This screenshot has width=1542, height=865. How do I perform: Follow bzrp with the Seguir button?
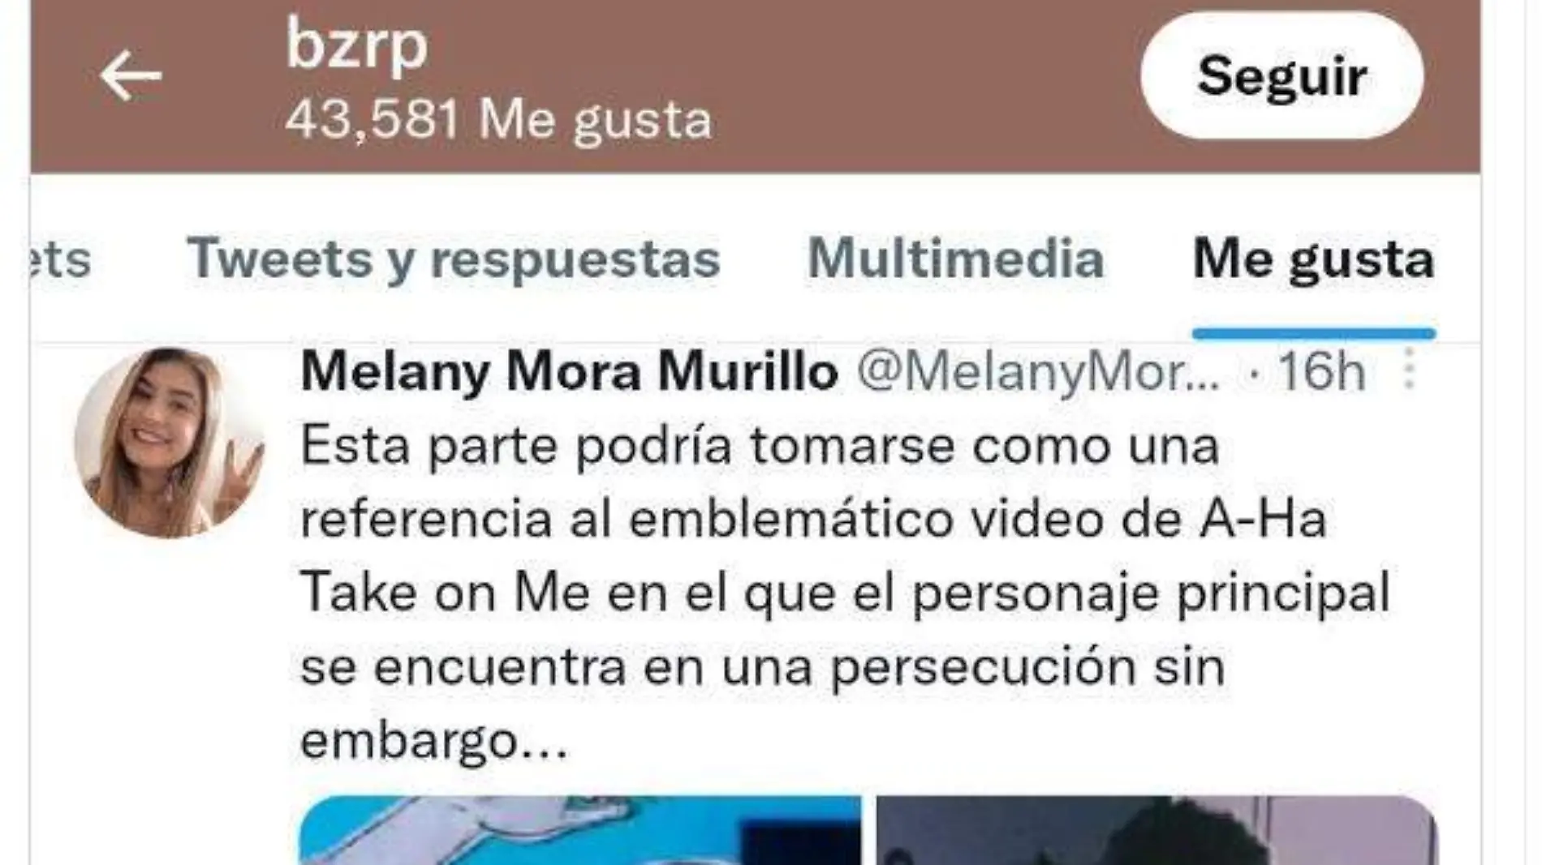pyautogui.click(x=1282, y=75)
